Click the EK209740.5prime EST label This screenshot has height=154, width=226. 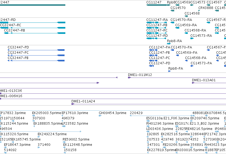pos(205,118)
